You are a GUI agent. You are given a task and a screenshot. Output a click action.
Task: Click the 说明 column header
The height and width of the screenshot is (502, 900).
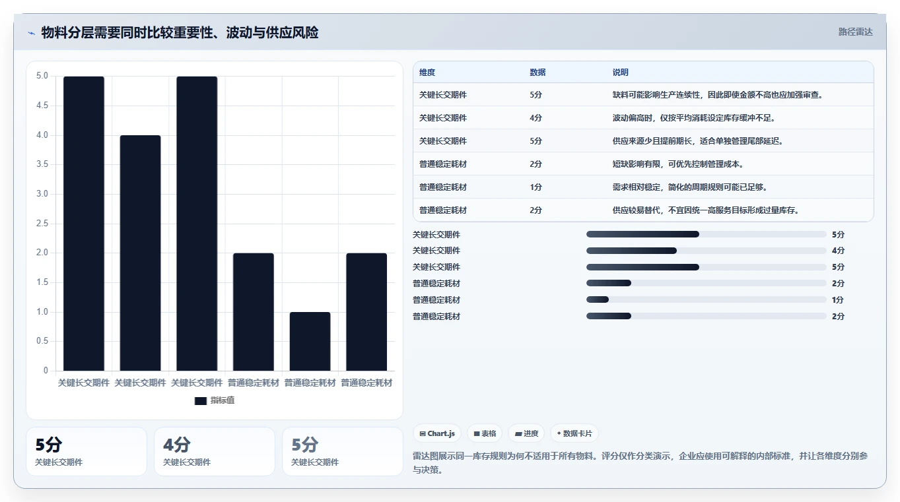coord(621,73)
